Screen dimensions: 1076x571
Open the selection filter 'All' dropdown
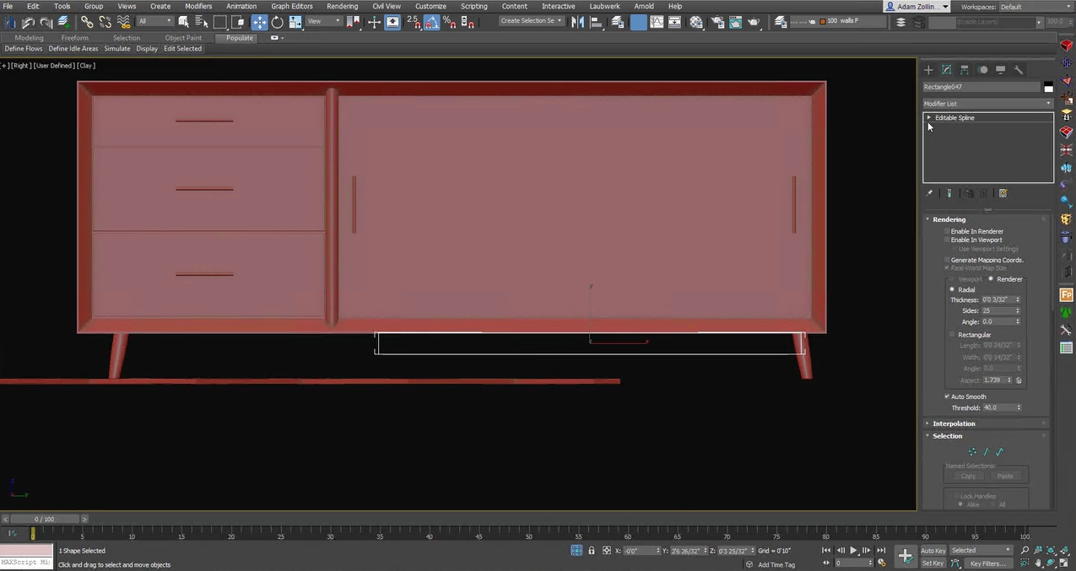tap(154, 21)
